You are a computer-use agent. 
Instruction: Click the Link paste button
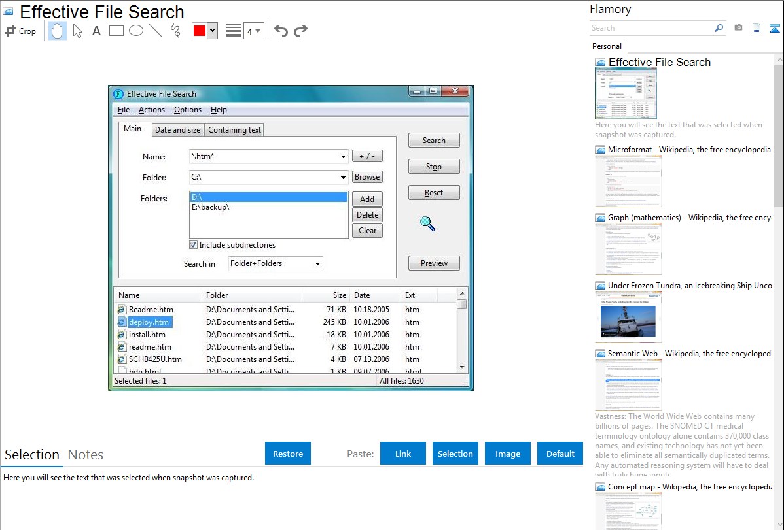[x=403, y=454]
